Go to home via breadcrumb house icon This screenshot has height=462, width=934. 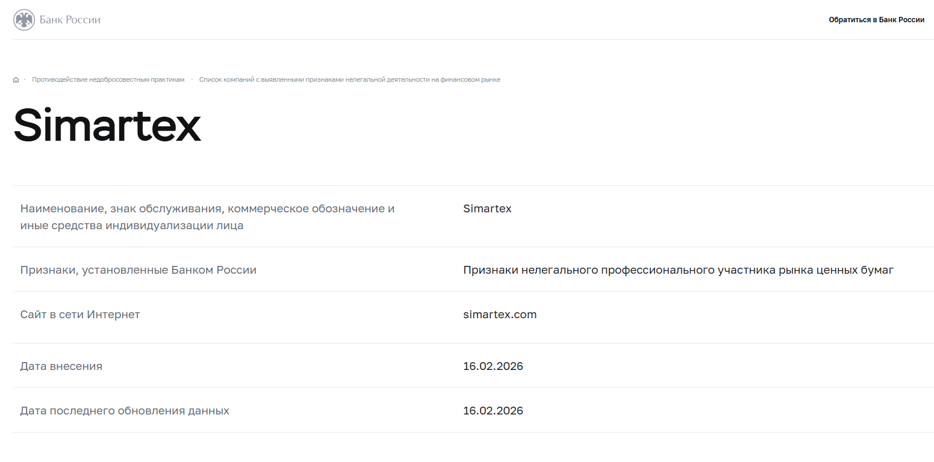coord(16,80)
